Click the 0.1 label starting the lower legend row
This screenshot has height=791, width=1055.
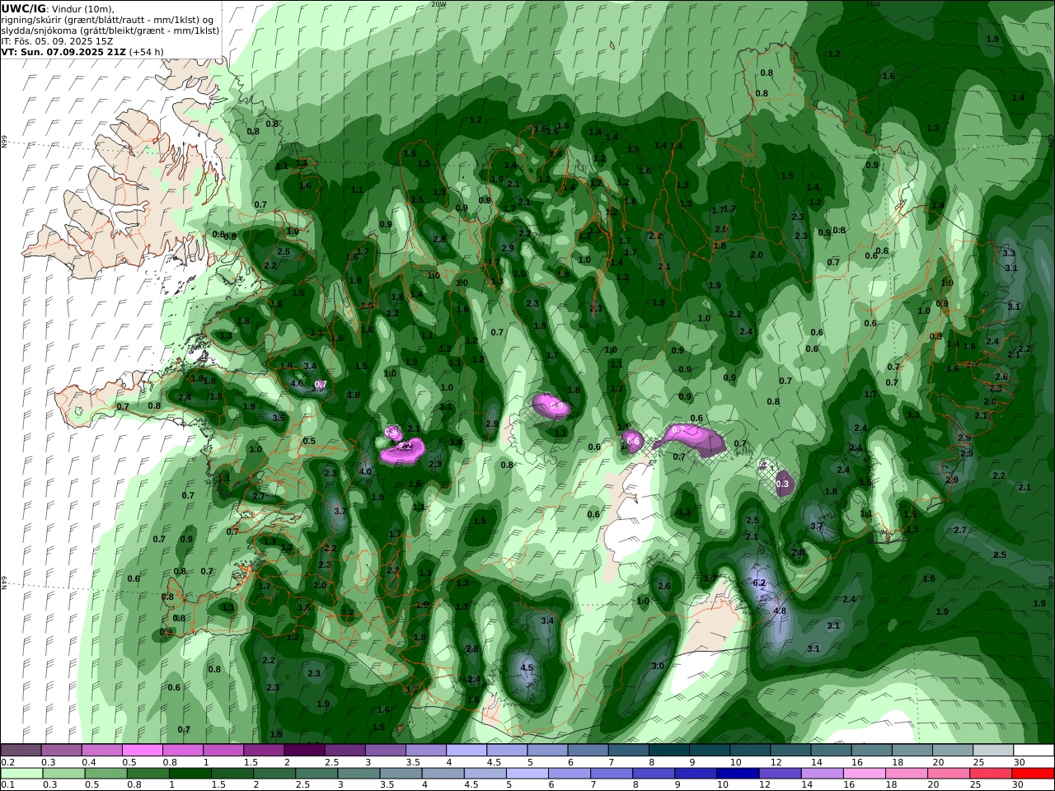pos(7,785)
